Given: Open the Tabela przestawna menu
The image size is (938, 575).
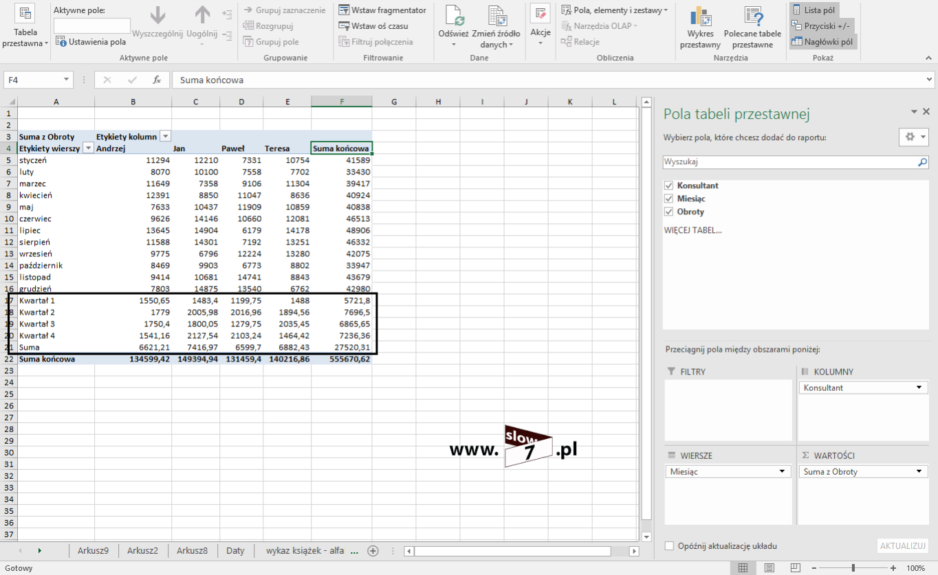Looking at the screenshot, I should click(25, 27).
